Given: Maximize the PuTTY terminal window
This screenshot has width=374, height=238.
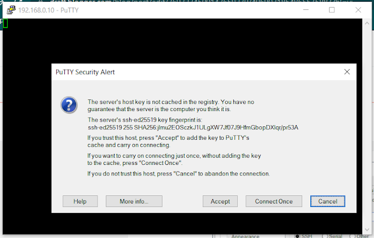Looking at the screenshot, I should [x=331, y=10].
